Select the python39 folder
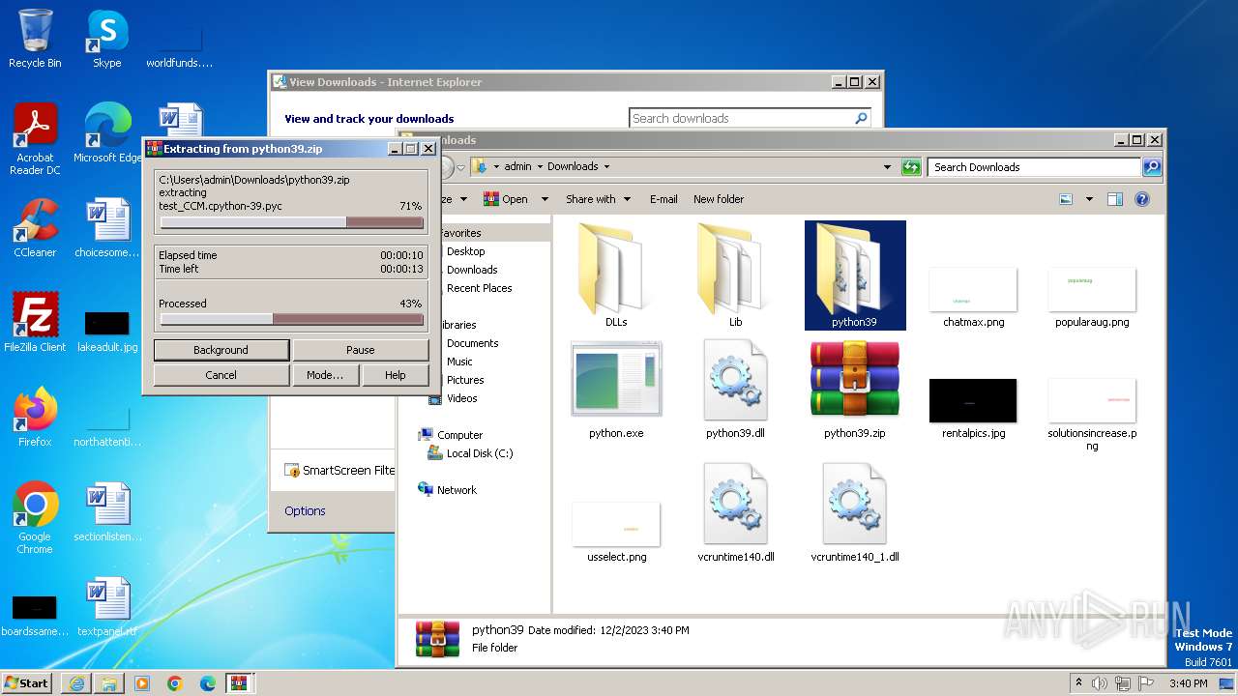The width and height of the screenshot is (1238, 696). pyautogui.click(x=855, y=275)
